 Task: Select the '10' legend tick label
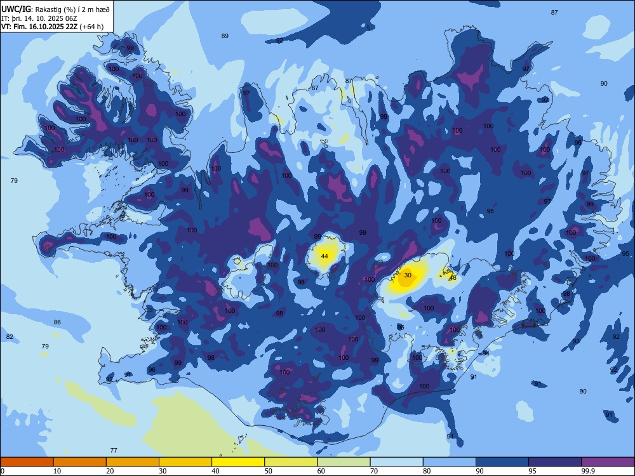tap(57, 471)
